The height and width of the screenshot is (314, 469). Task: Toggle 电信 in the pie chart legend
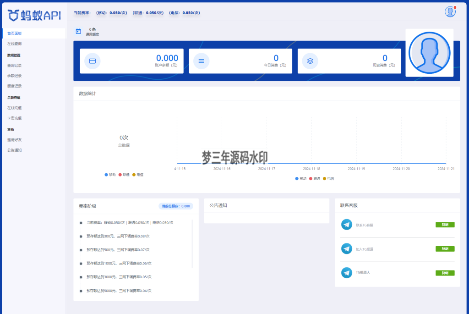(x=138, y=175)
